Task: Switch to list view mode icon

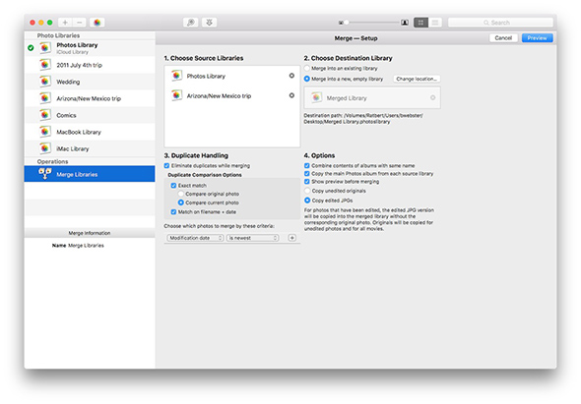Action: click(x=435, y=23)
